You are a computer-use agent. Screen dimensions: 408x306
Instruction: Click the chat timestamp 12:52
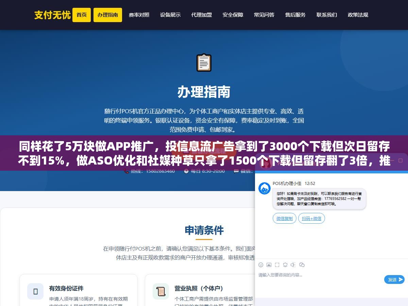pos(310,183)
